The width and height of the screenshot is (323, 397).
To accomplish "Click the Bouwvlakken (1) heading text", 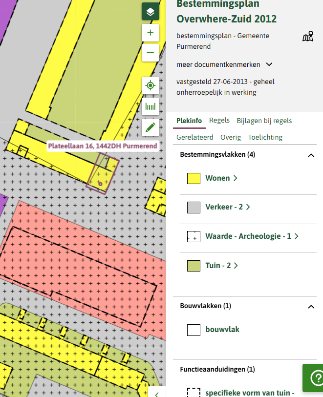I will [205, 306].
